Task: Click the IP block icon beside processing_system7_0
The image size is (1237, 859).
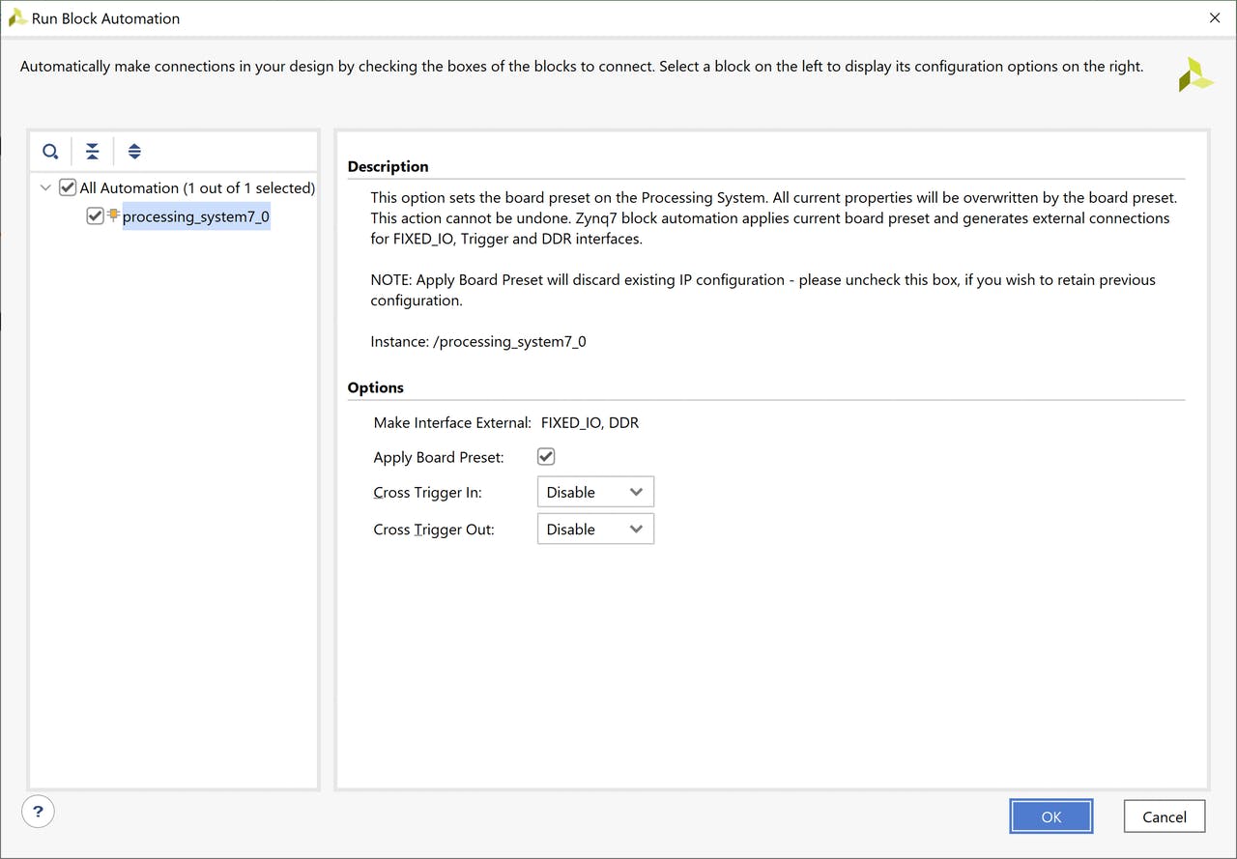Action: pyautogui.click(x=114, y=215)
